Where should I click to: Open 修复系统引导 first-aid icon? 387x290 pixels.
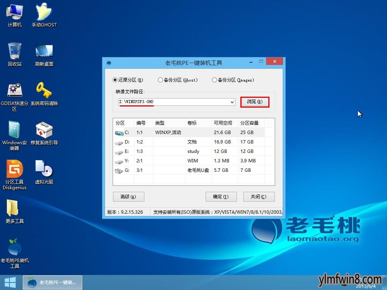pos(44,133)
